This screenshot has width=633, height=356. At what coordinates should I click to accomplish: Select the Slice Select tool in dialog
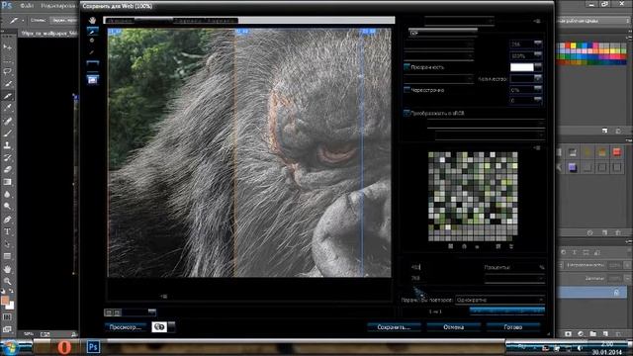tap(92, 31)
